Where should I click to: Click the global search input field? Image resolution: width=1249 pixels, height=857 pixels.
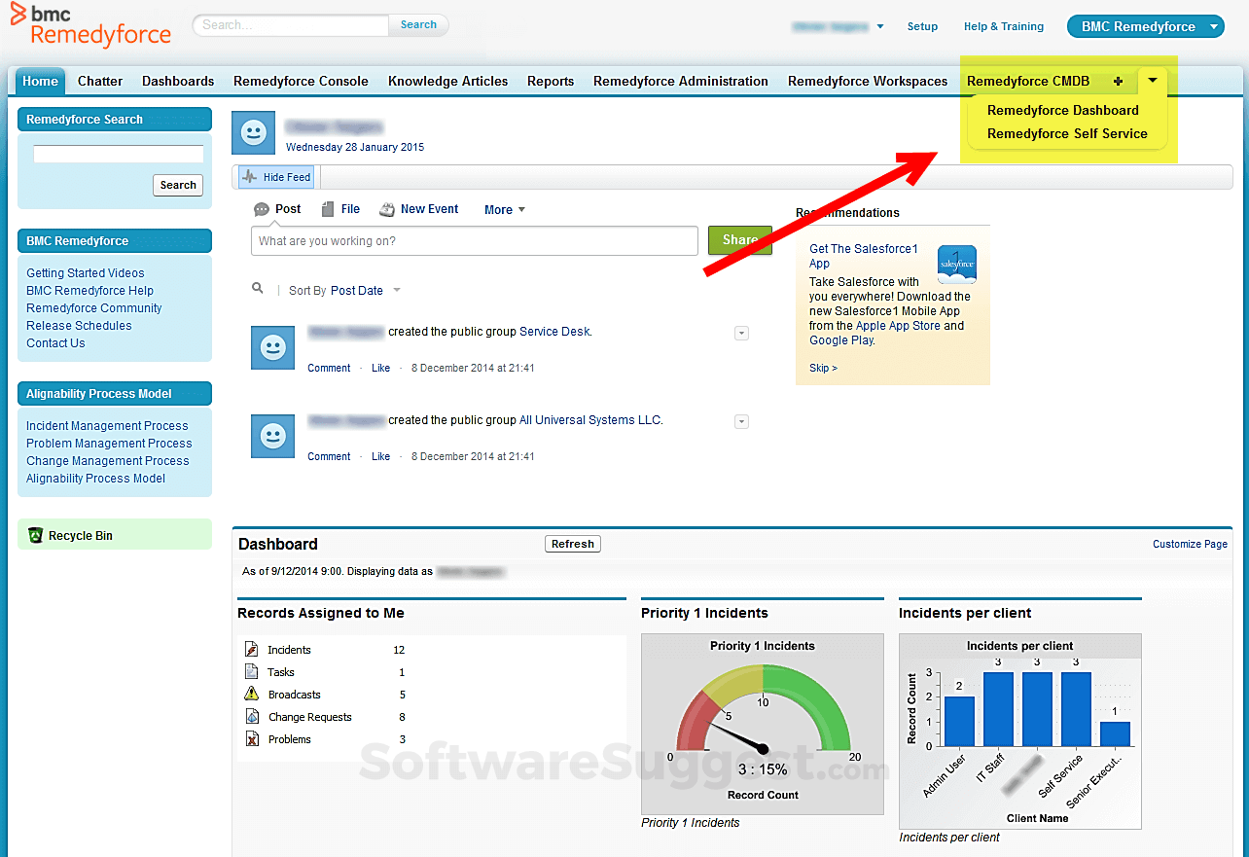coord(291,25)
